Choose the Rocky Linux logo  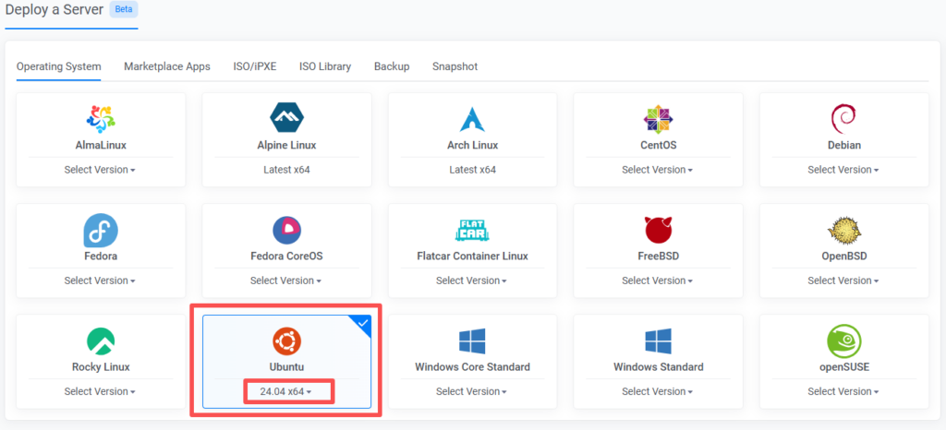click(x=100, y=340)
